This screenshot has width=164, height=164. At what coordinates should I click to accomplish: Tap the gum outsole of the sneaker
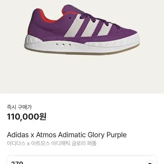(82, 52)
